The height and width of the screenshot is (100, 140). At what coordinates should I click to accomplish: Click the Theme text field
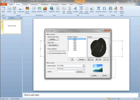pyautogui.click(x=66, y=72)
